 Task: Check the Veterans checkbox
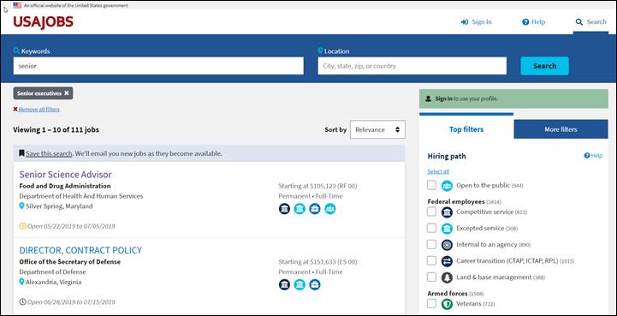pos(431,303)
